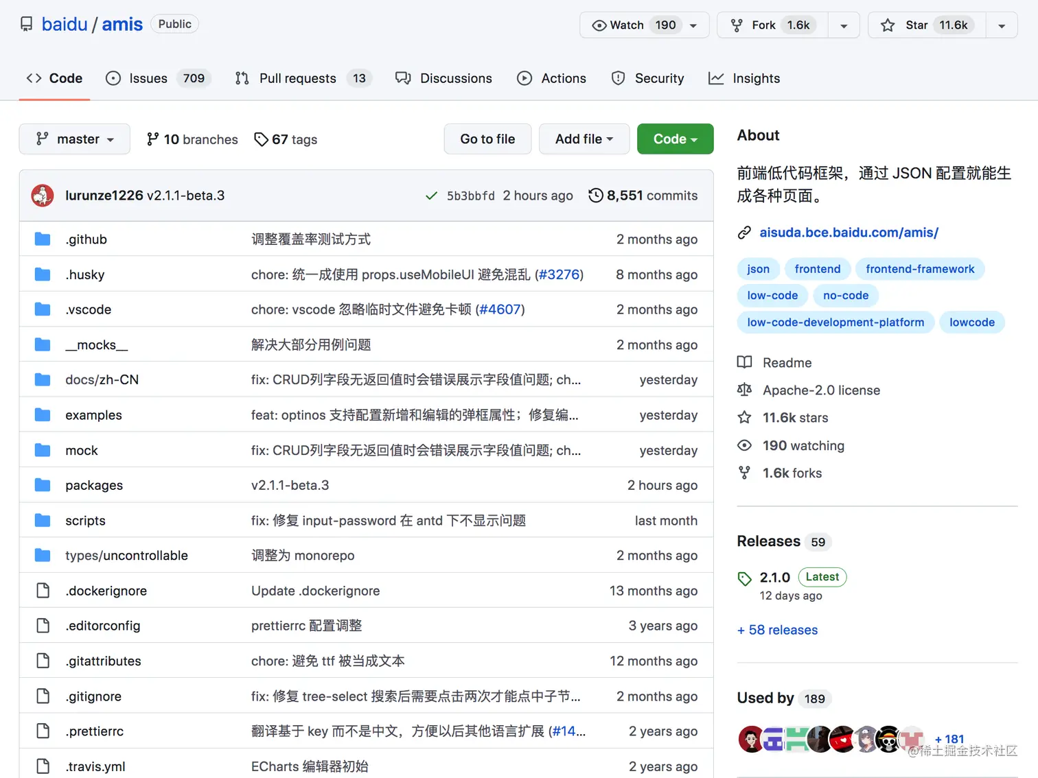1038x778 pixels.
Task: Open the + 181 dependents link
Action: (x=949, y=739)
